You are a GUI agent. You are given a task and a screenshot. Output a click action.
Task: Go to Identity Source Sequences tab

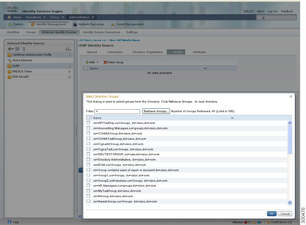tap(101, 32)
